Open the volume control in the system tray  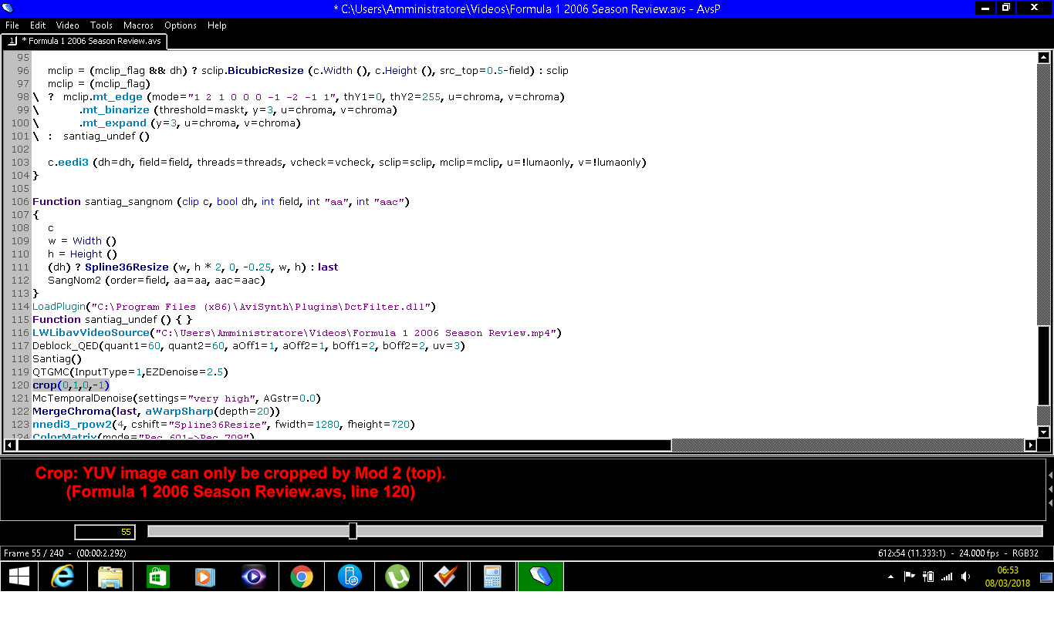pyautogui.click(x=965, y=577)
